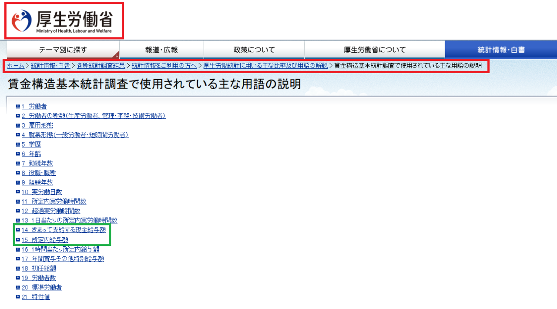
Task: Click the arrow icon beside 1 労働者
Action: click(18, 106)
